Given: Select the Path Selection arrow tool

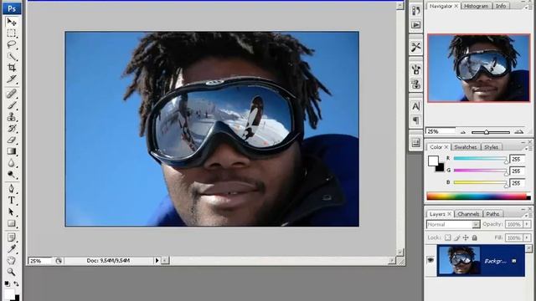Looking at the screenshot, I should coord(11,212).
